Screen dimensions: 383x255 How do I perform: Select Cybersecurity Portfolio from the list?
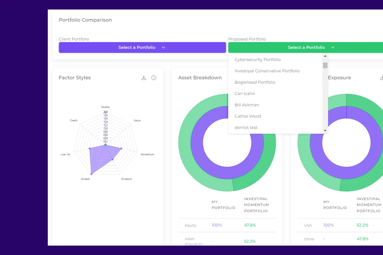258,60
